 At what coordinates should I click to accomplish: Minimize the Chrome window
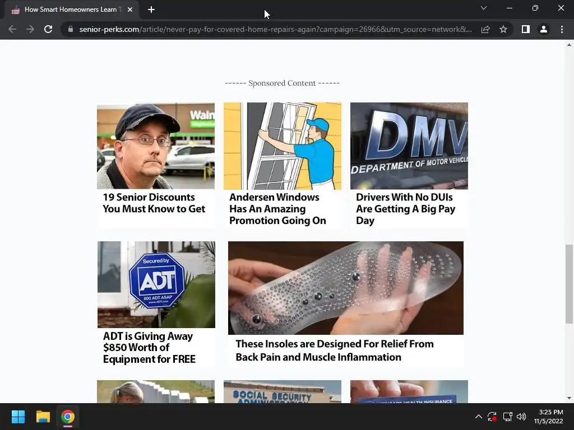509,8
